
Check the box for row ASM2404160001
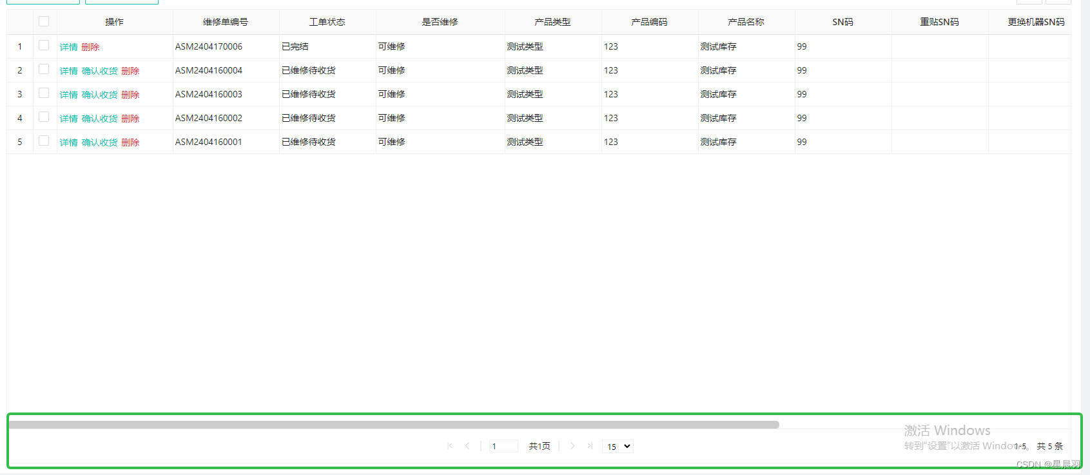[x=44, y=141]
